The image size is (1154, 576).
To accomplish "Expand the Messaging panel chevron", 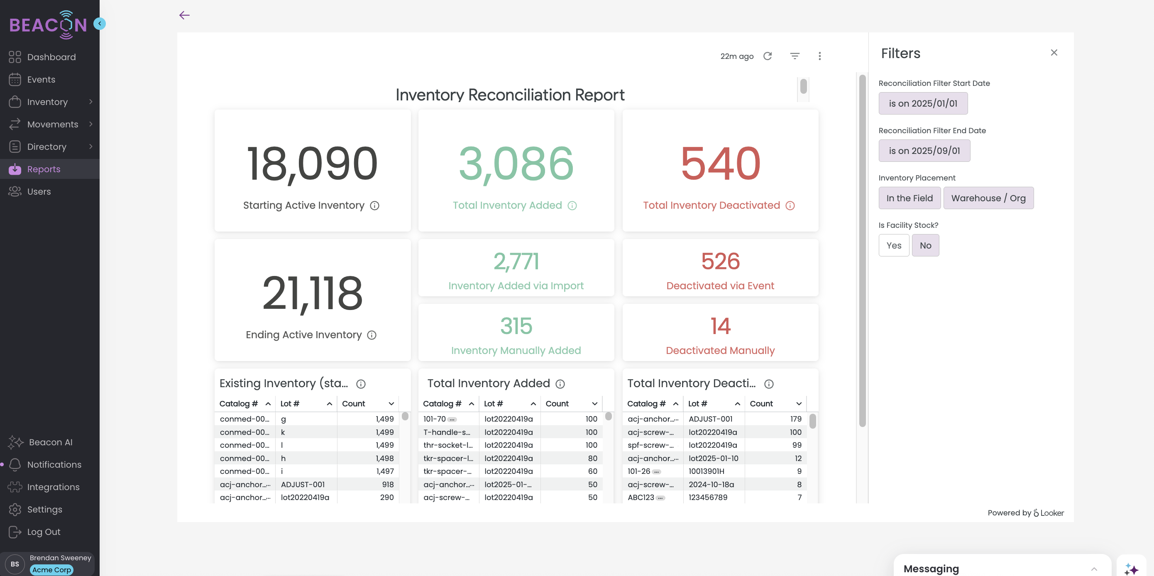I will 1093,569.
